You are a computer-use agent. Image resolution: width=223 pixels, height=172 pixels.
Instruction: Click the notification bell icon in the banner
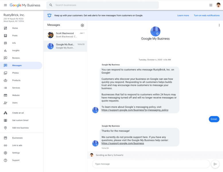(49, 15)
